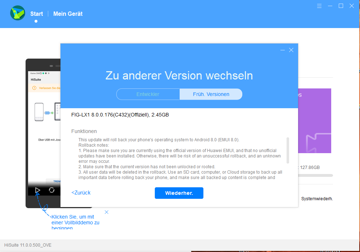360x252 pixels.
Task: Close the HiSuite main window
Action: click(351, 6)
